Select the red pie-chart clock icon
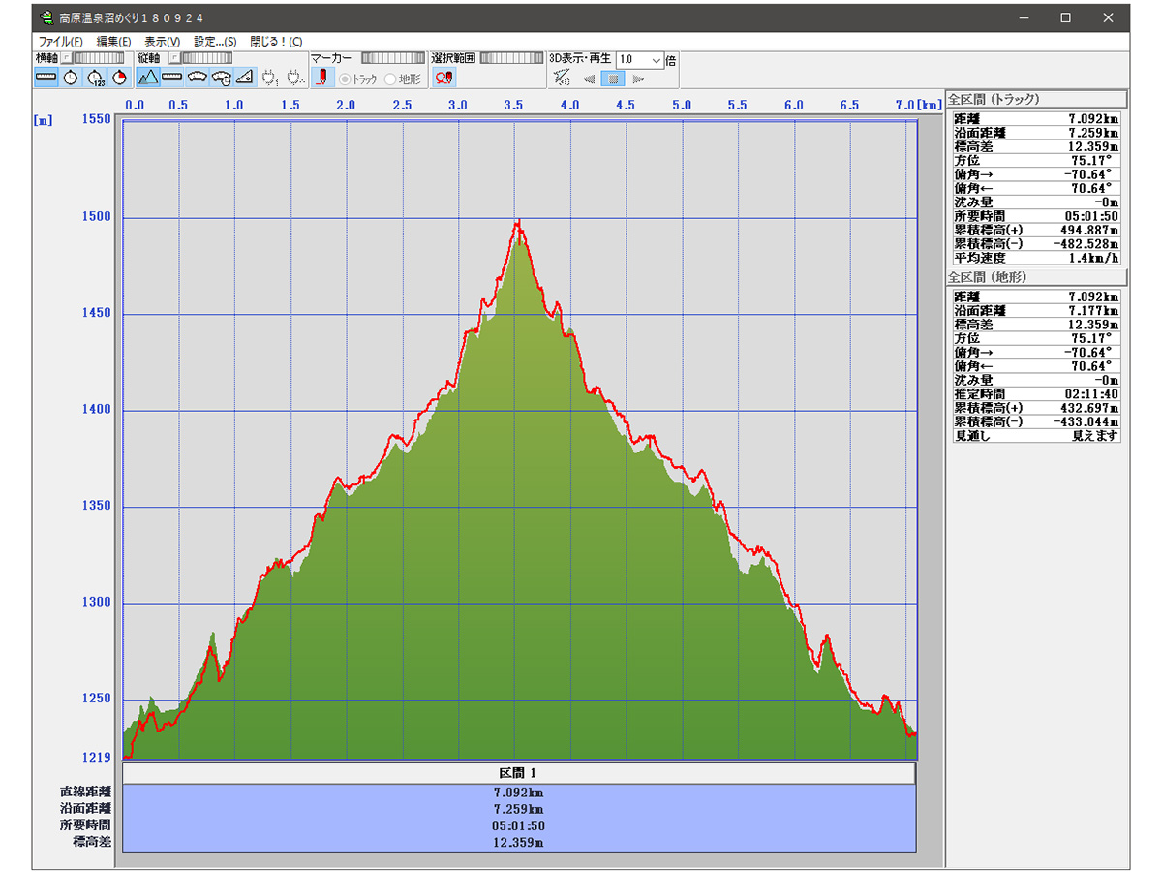The image size is (1162, 872). 120,78
